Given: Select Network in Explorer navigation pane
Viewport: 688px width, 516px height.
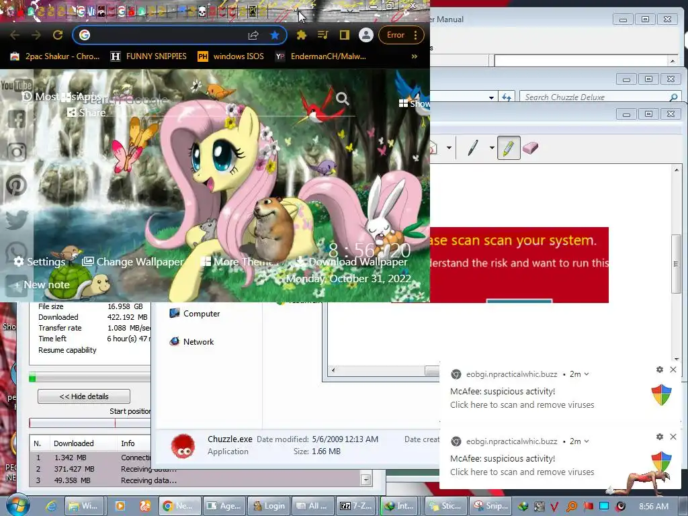Looking at the screenshot, I should pyautogui.click(x=191, y=341).
